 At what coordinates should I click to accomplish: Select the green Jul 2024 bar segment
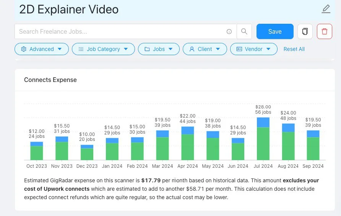pyautogui.click(x=263, y=144)
